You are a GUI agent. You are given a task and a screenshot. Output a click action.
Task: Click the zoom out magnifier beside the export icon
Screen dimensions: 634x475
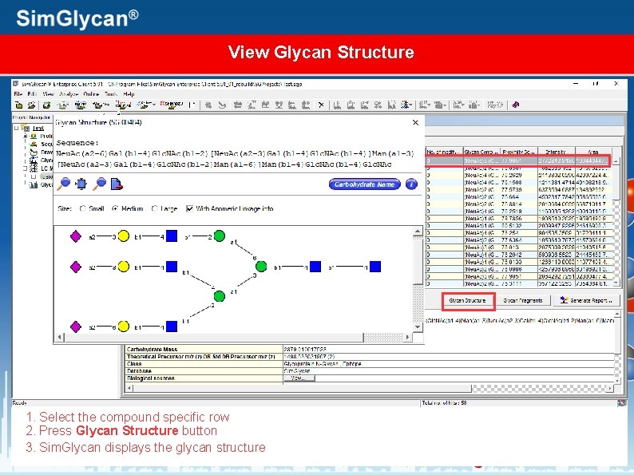coord(99,184)
